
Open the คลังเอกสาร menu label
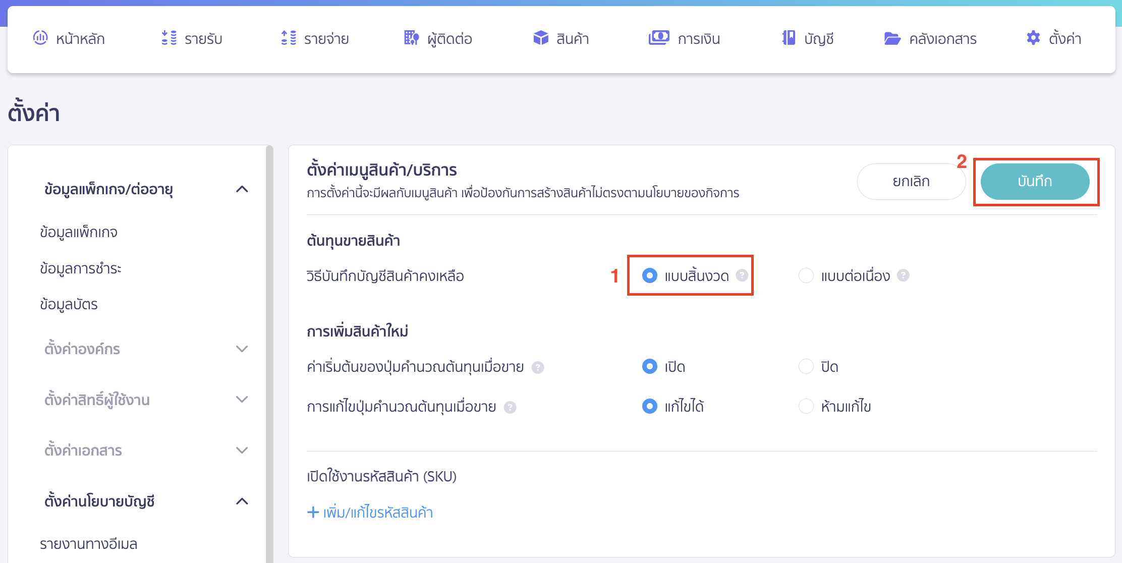click(x=943, y=39)
